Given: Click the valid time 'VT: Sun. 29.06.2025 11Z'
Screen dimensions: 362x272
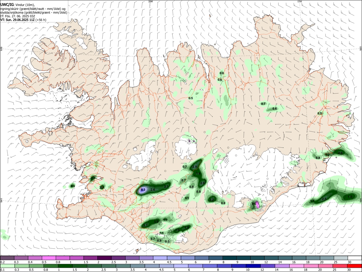Looking at the screenshot, I should click(x=17, y=20).
